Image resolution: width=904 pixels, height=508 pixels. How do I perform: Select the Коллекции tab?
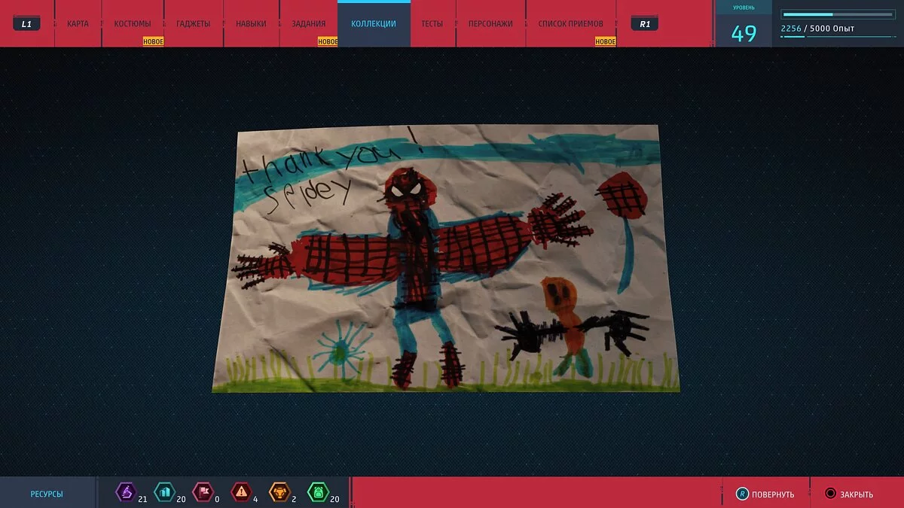tap(374, 24)
